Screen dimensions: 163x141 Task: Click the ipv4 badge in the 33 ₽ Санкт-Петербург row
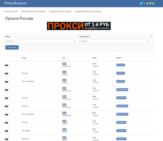coord(64,80)
